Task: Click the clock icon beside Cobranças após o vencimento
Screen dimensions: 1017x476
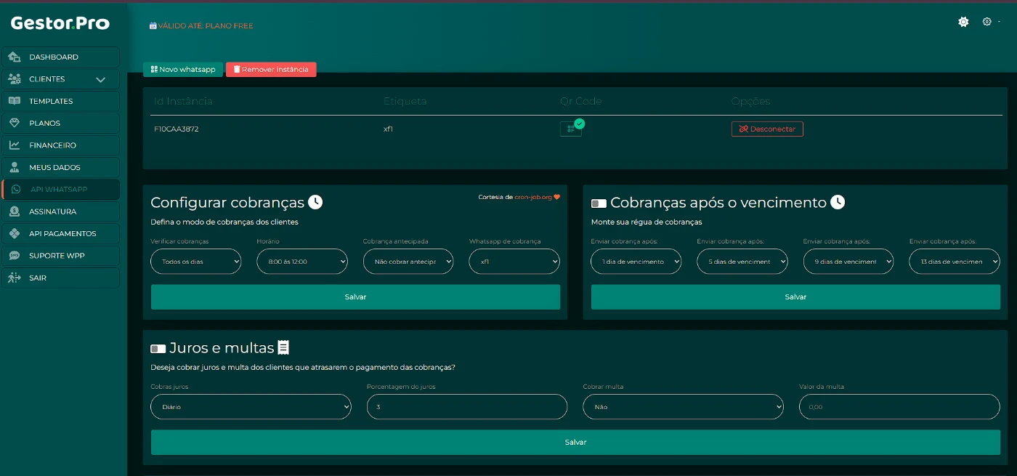Action: 838,202
